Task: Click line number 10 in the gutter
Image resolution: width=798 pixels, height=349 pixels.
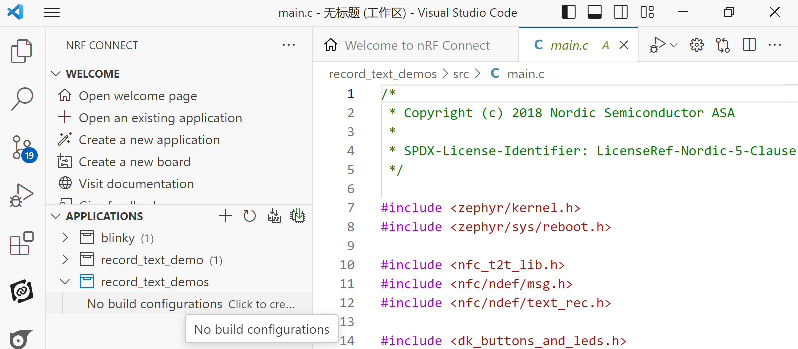Action: coord(347,265)
